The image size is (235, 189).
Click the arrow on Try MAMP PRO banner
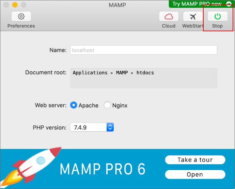point(228,4)
